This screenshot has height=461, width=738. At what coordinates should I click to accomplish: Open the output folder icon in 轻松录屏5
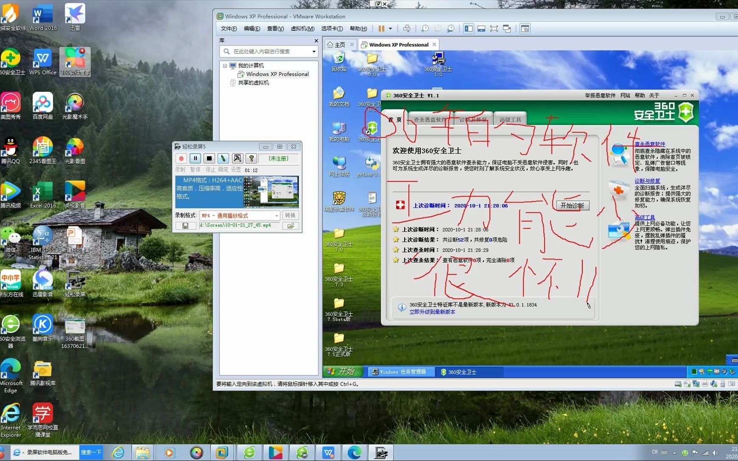tap(291, 226)
